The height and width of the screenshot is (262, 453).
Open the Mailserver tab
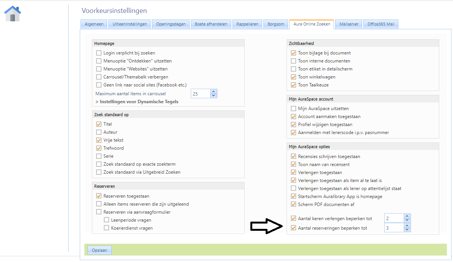[349, 24]
